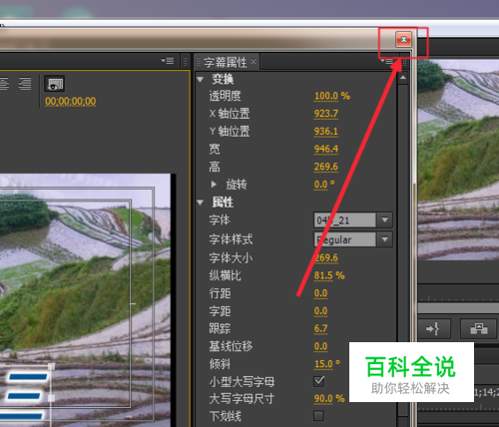Click the 透明度 property label
499x427 pixels.
click(x=225, y=96)
